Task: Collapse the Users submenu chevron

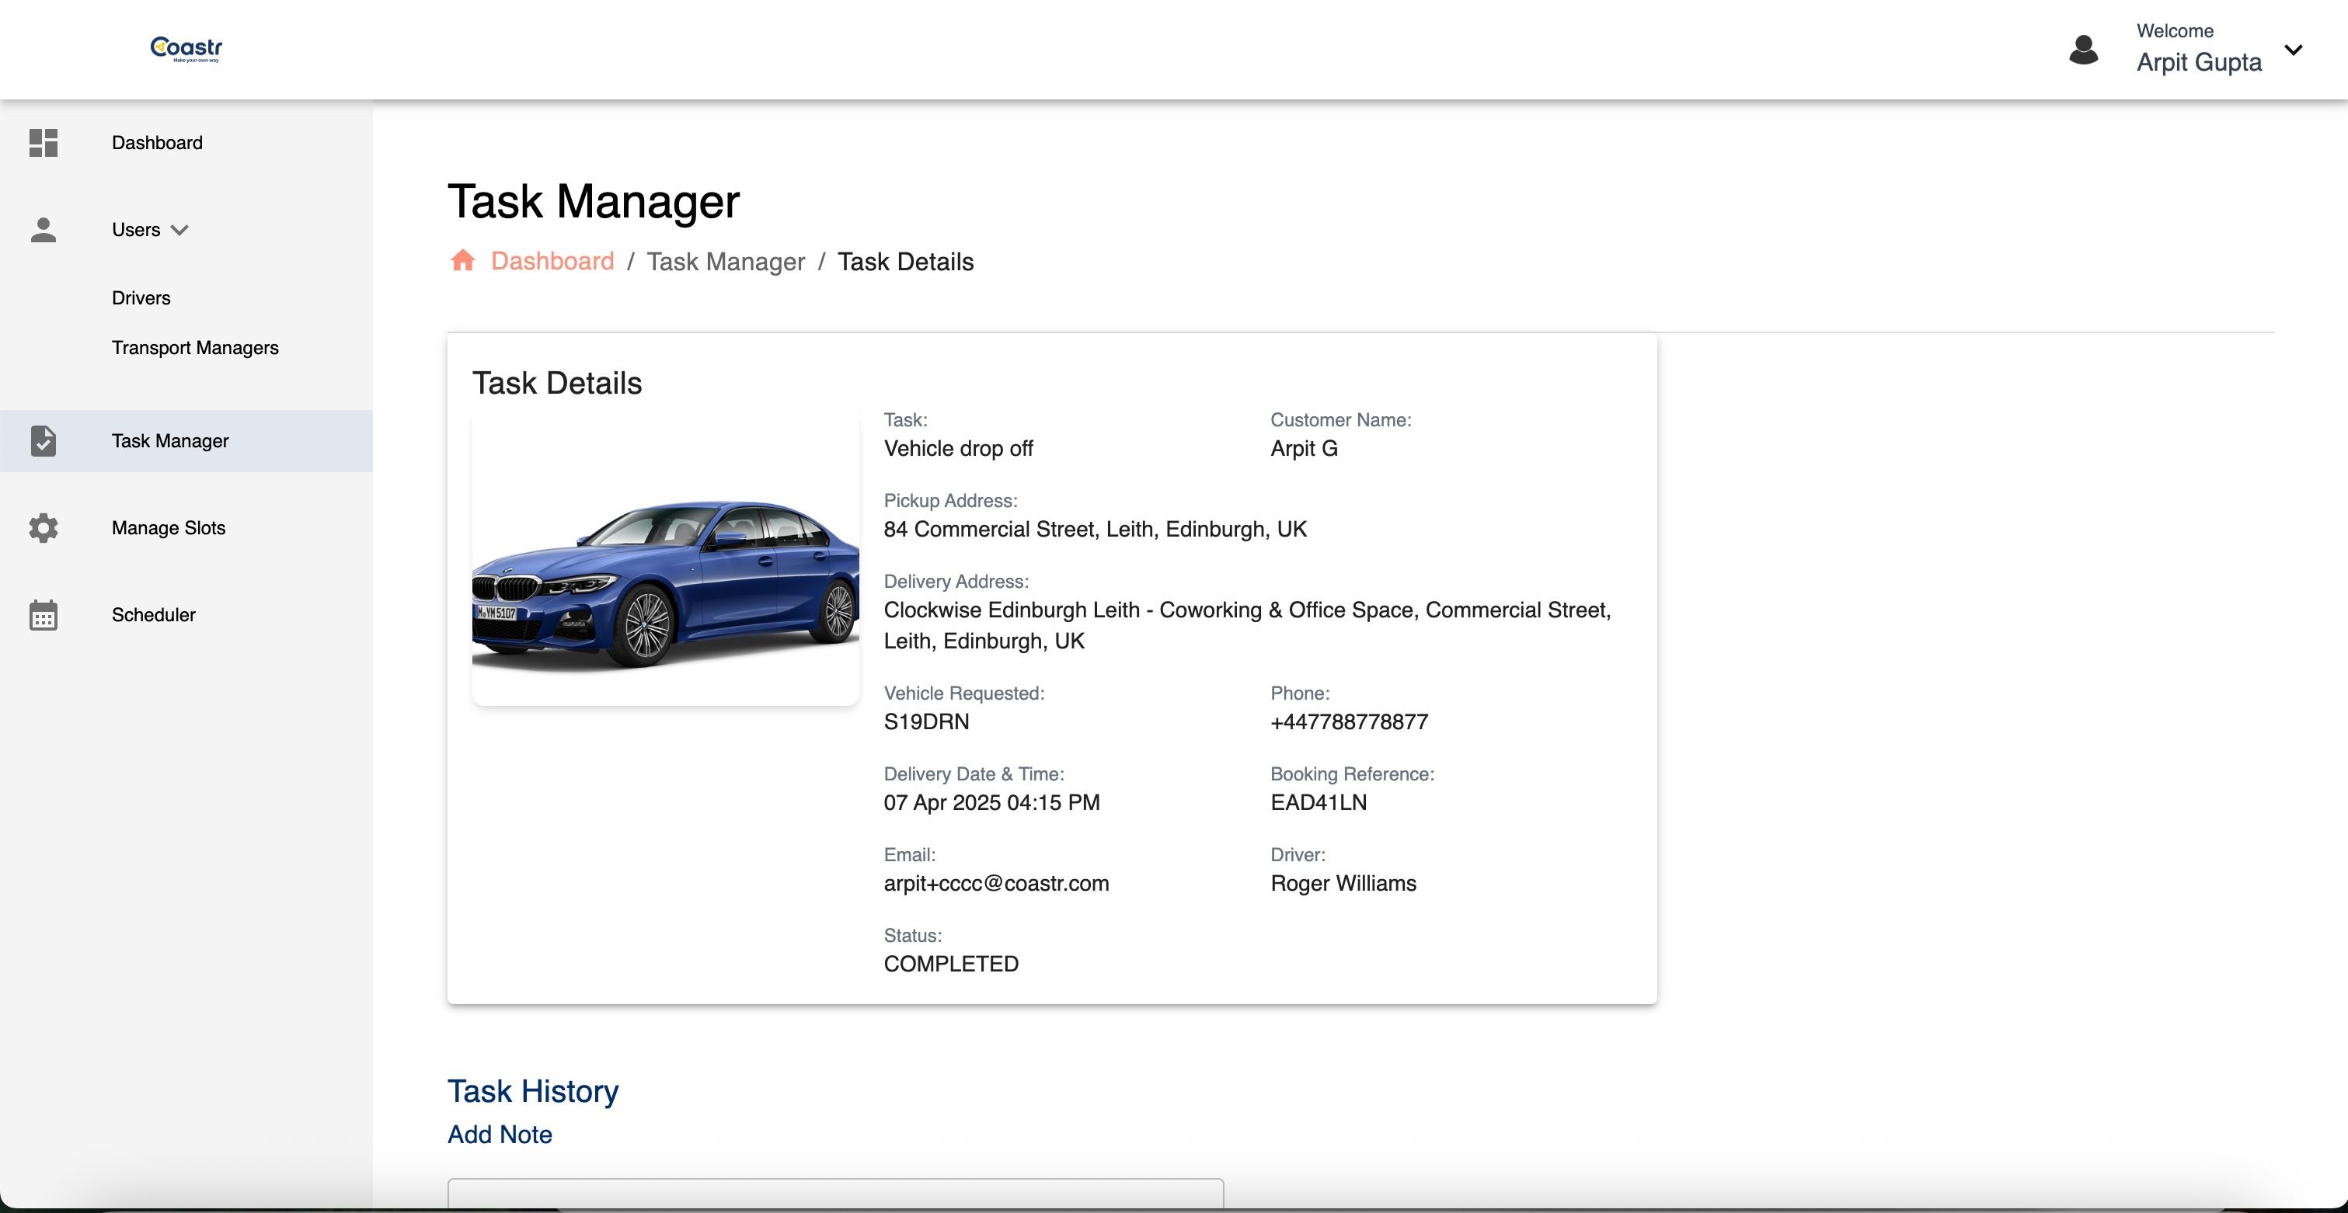Action: tap(179, 230)
